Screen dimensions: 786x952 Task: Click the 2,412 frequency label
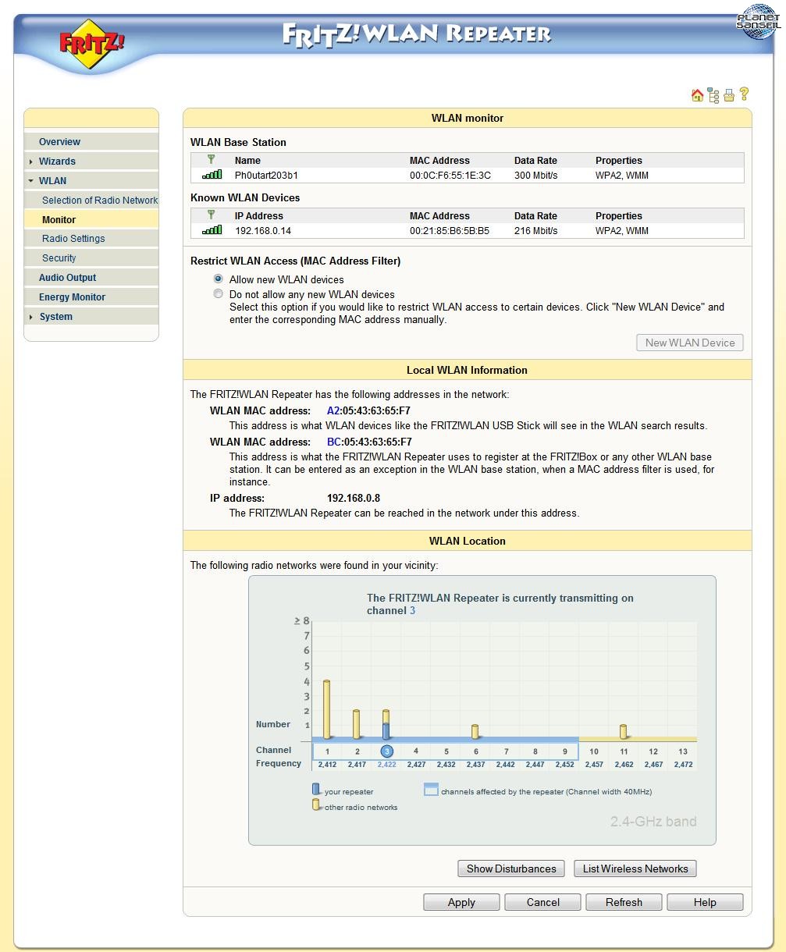(x=328, y=765)
